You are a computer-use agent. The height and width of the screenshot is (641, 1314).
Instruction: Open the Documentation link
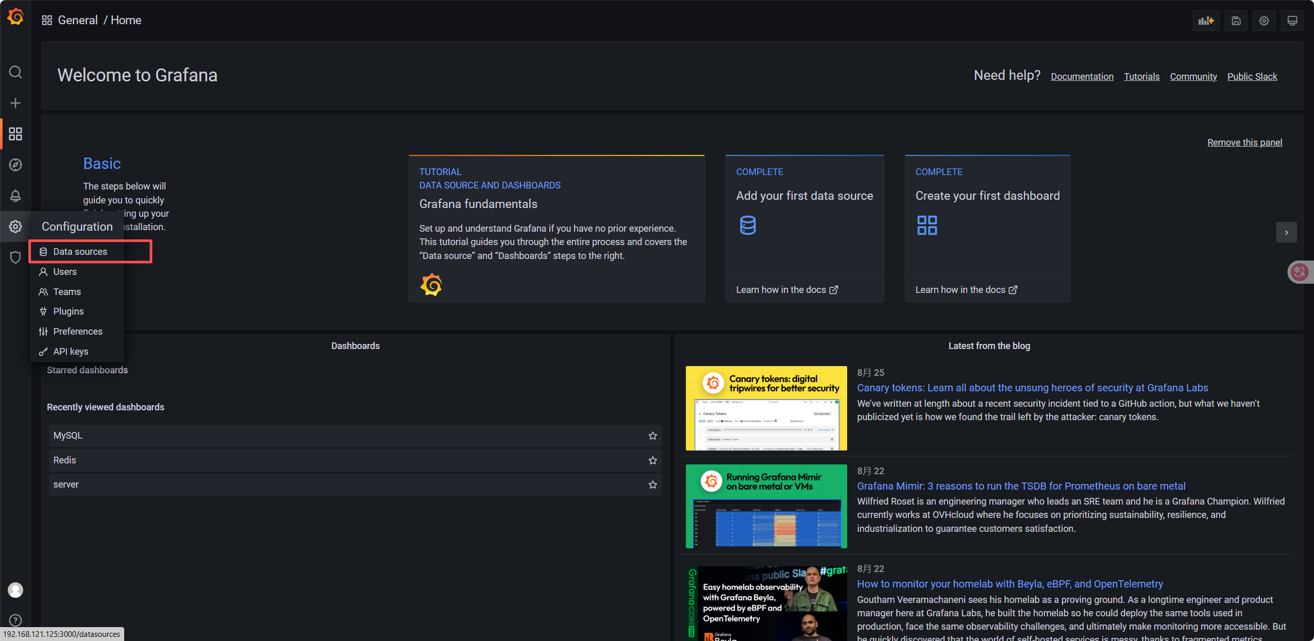click(1082, 76)
